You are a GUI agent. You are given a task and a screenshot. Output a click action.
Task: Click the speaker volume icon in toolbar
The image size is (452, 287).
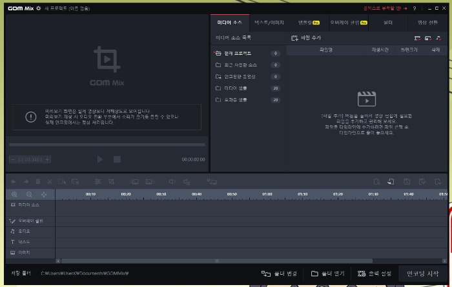(x=172, y=182)
